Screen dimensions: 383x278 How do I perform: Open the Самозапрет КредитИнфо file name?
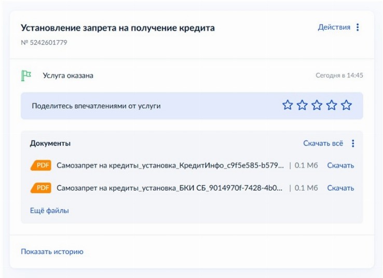[170, 166]
